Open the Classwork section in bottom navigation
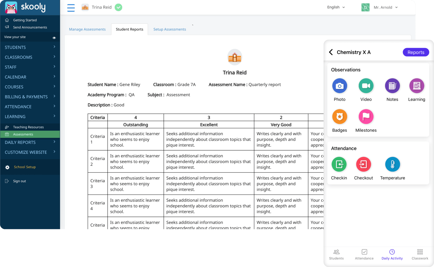Viewport: 434px width, 267px height. [x=420, y=254]
